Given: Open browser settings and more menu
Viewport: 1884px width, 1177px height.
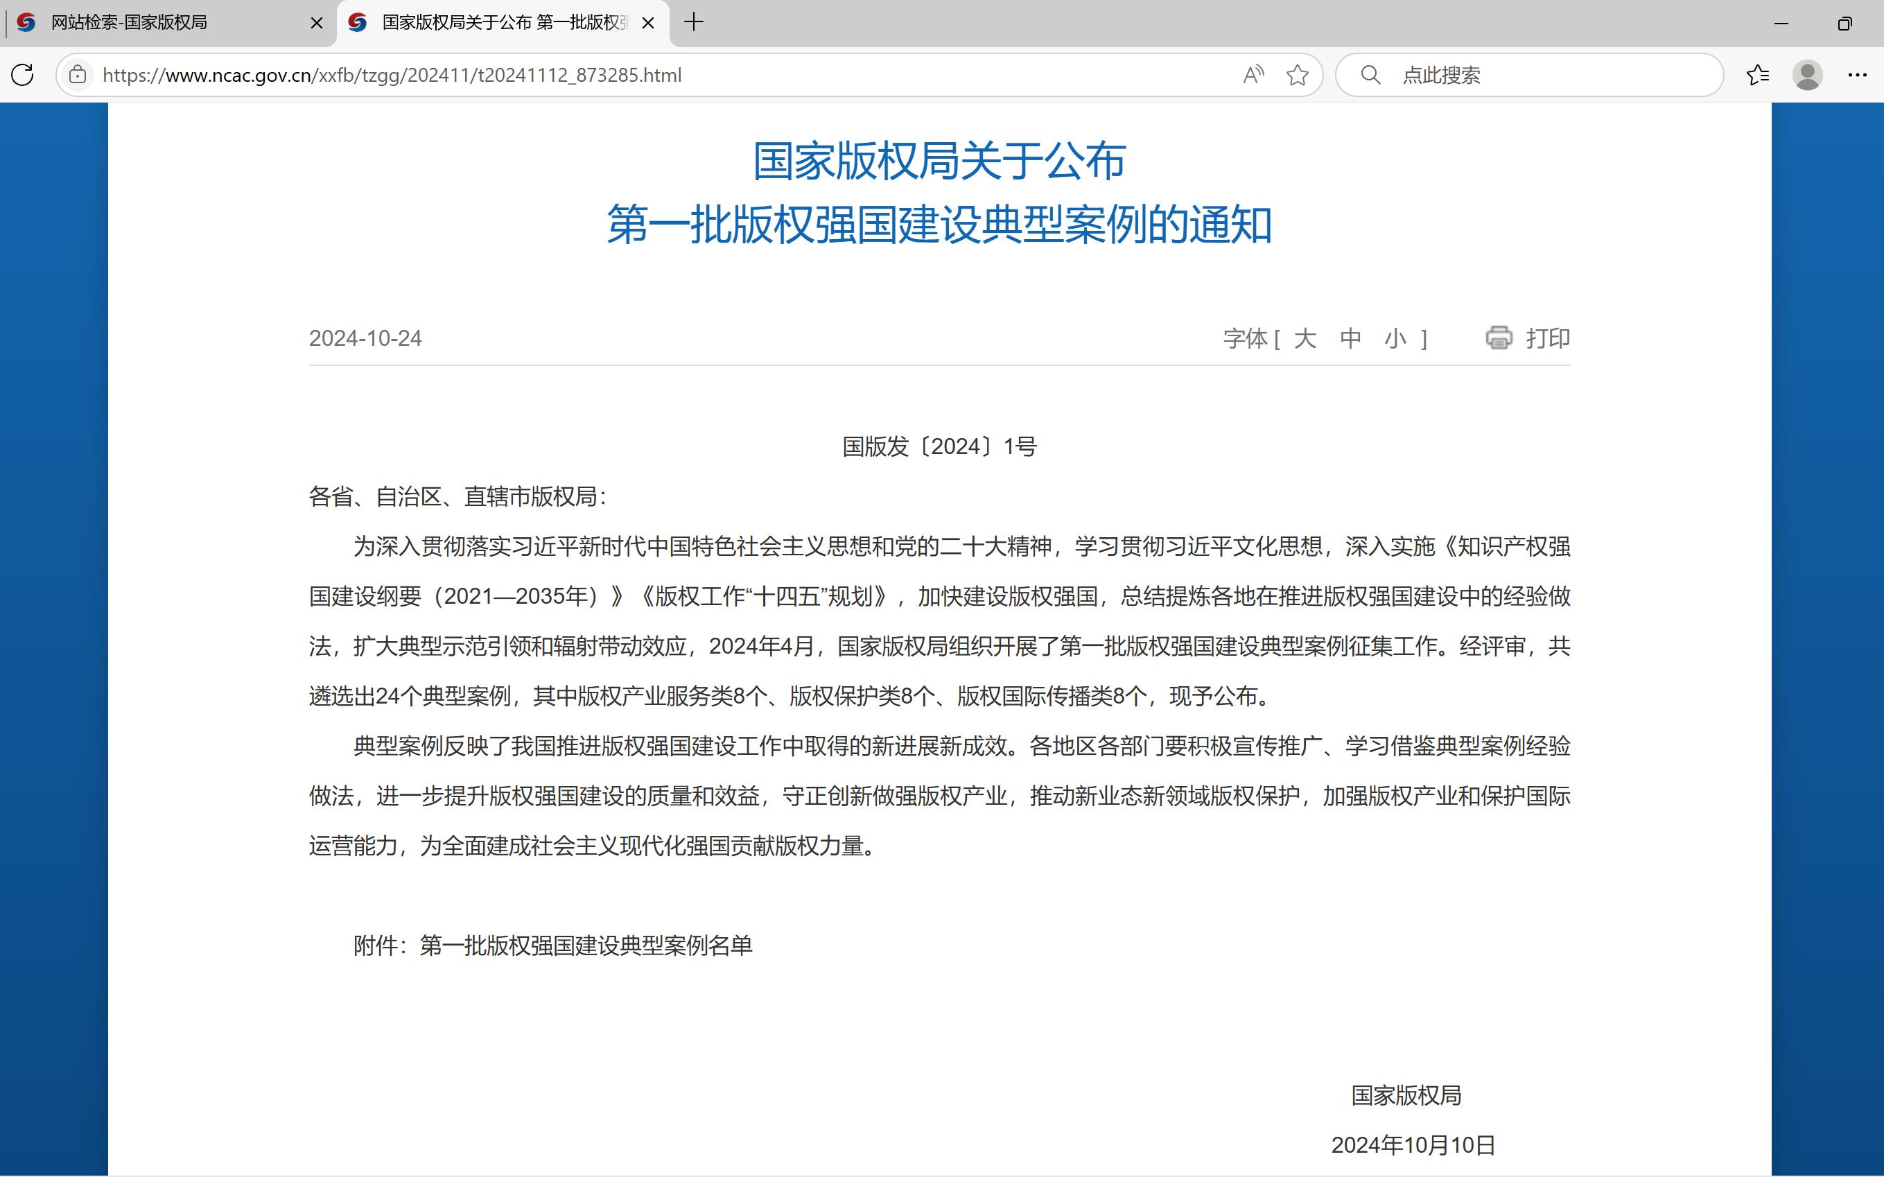Looking at the screenshot, I should pyautogui.click(x=1857, y=75).
